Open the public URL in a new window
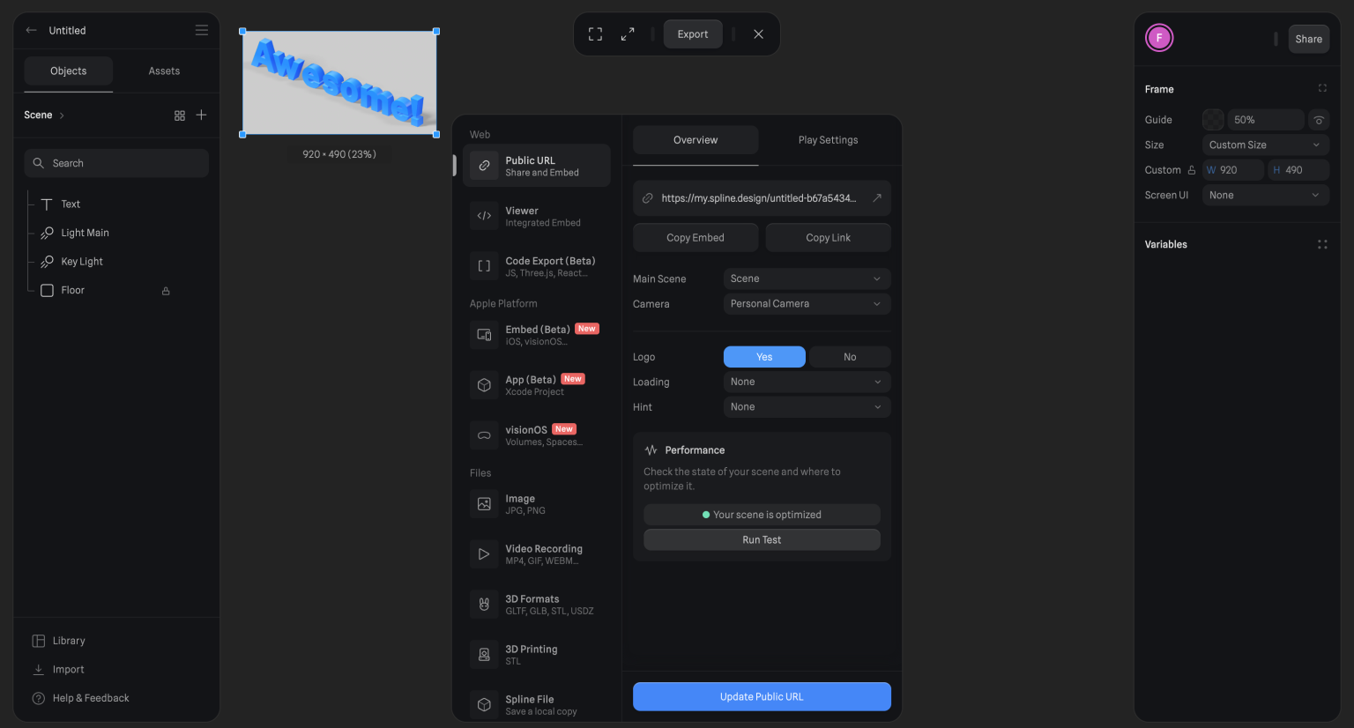Screen dimensions: 1354x728 (877, 198)
